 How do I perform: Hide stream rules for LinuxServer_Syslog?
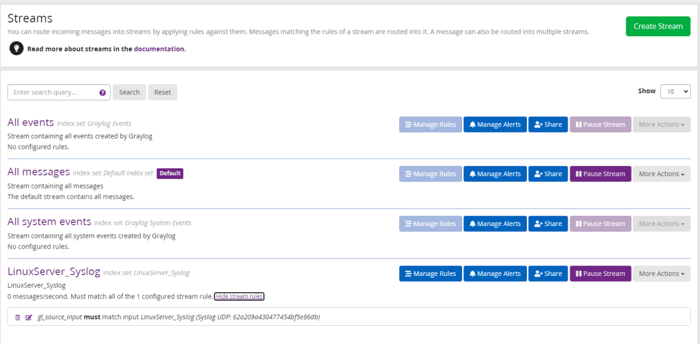point(239,297)
